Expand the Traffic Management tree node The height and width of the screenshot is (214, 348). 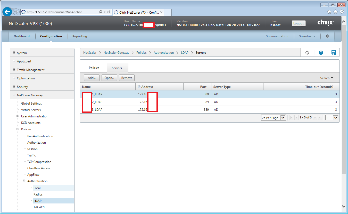tap(14, 70)
